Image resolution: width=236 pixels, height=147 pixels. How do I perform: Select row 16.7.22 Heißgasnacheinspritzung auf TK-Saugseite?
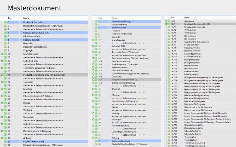click(200, 90)
